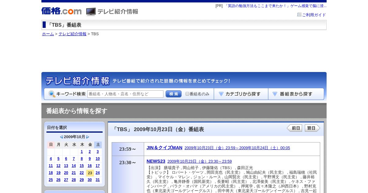
Task: Click the 2009年10月 calendar month label
Action: pos(75,137)
